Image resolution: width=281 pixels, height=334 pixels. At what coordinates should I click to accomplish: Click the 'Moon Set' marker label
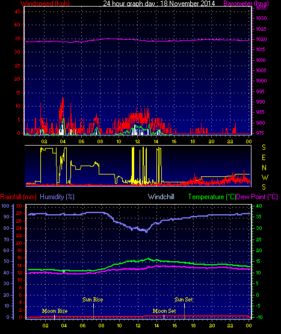click(x=164, y=311)
